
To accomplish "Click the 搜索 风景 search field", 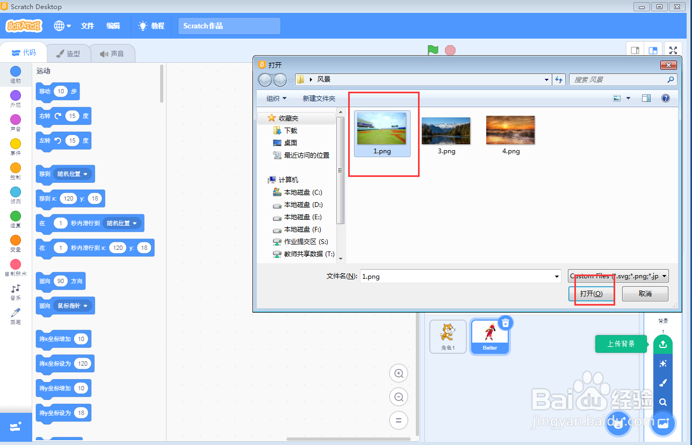I will pyautogui.click(x=623, y=79).
